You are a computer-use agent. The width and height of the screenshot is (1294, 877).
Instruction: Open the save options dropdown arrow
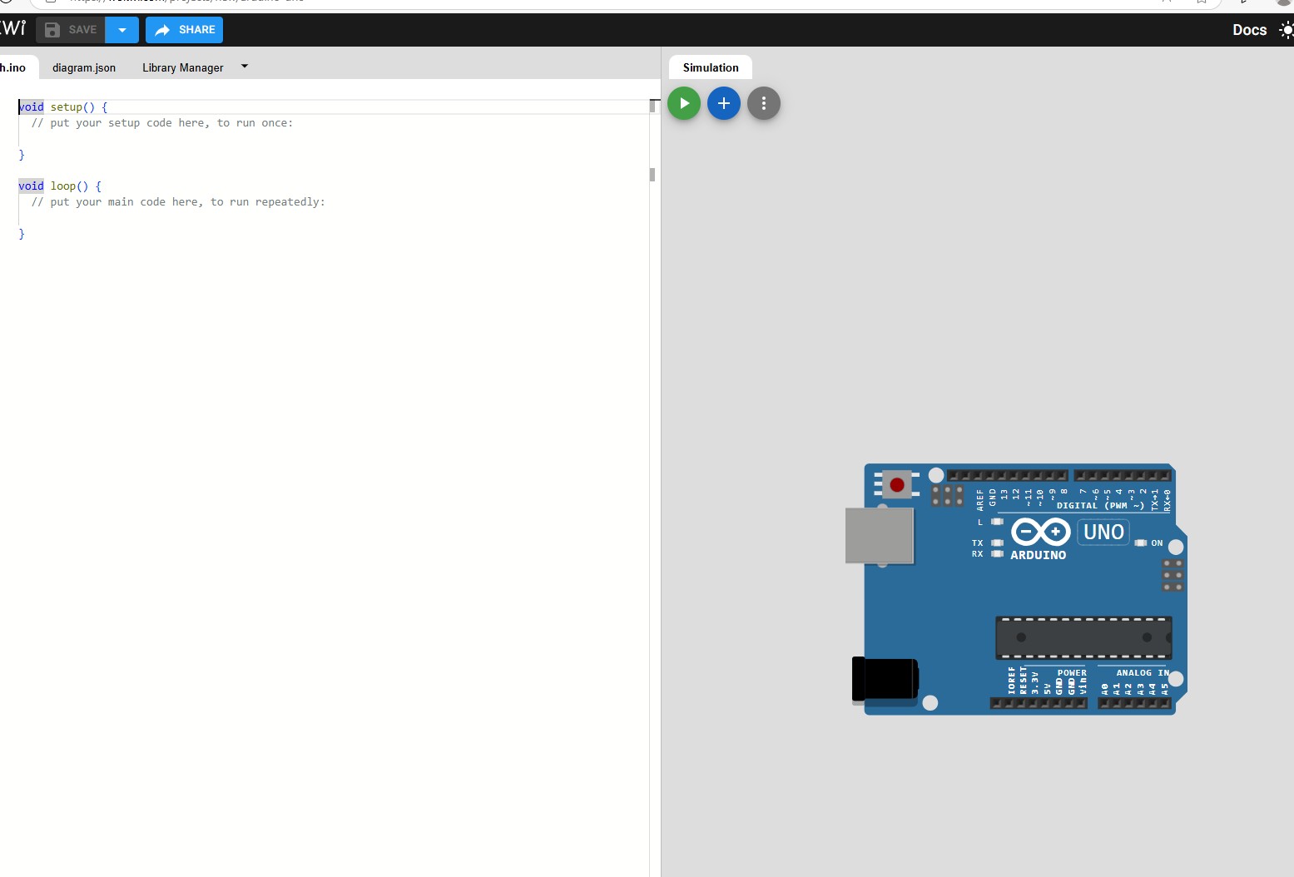[x=122, y=30]
